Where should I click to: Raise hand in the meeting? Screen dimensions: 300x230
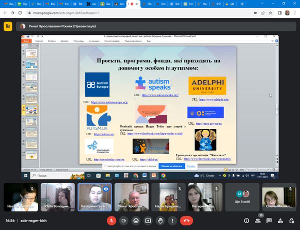160,220
